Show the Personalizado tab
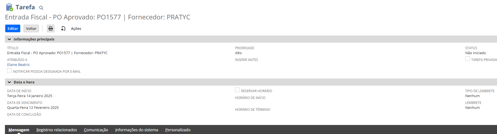This screenshot has height=134, width=497. pyautogui.click(x=178, y=130)
